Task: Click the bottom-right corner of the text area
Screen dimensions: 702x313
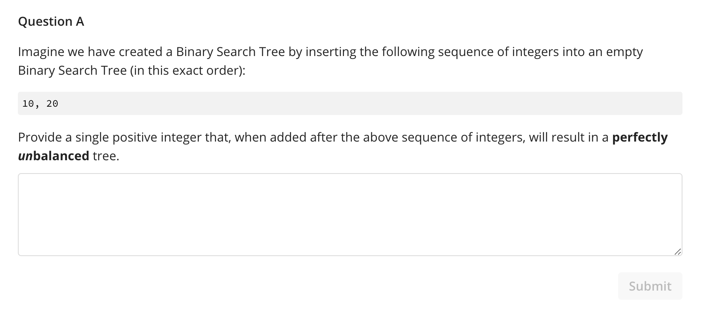Action: pos(678,252)
